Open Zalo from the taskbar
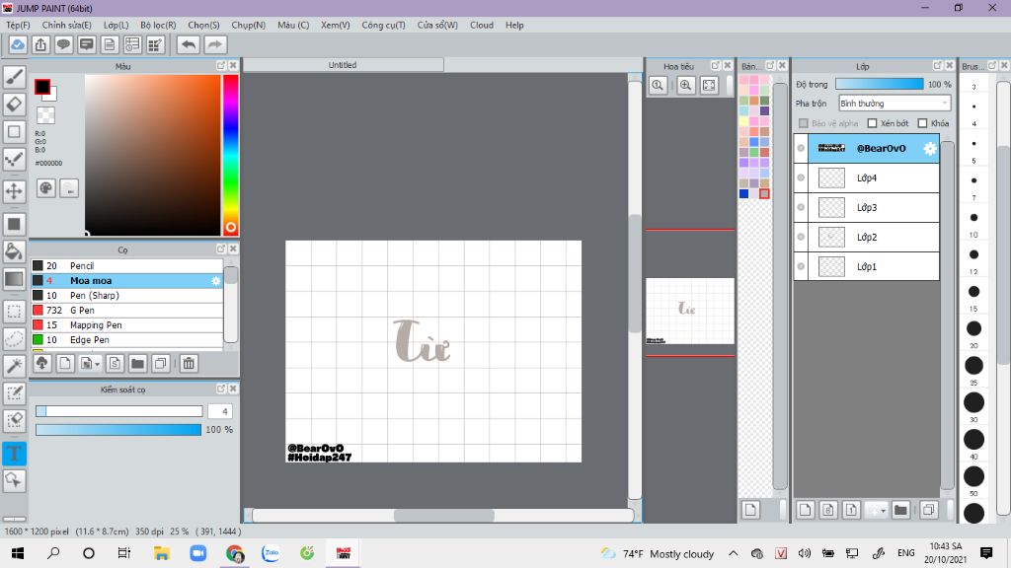This screenshot has height=568, width=1011. coord(271,553)
